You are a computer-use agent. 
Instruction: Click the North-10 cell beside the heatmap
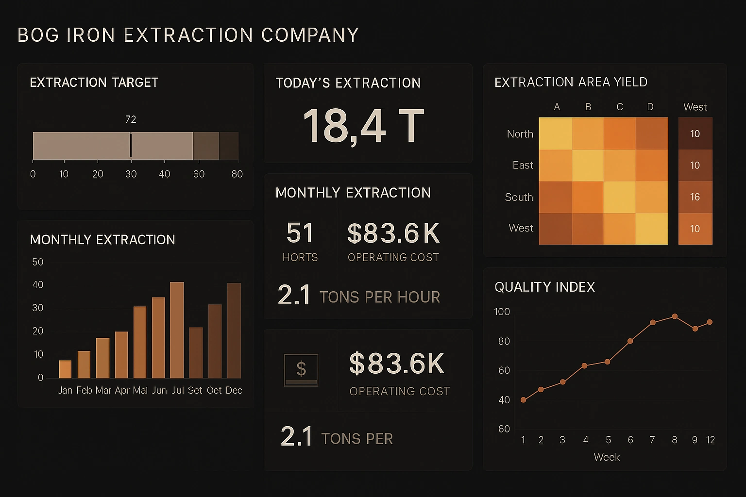pyautogui.click(x=695, y=134)
